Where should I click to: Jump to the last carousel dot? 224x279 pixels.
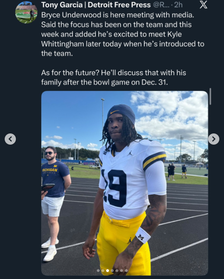126,271
